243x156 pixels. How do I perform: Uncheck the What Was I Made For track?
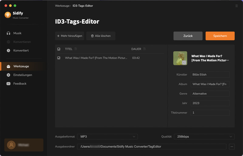tap(59, 58)
